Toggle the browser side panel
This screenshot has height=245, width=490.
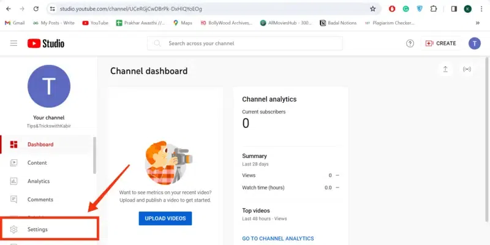[454, 9]
